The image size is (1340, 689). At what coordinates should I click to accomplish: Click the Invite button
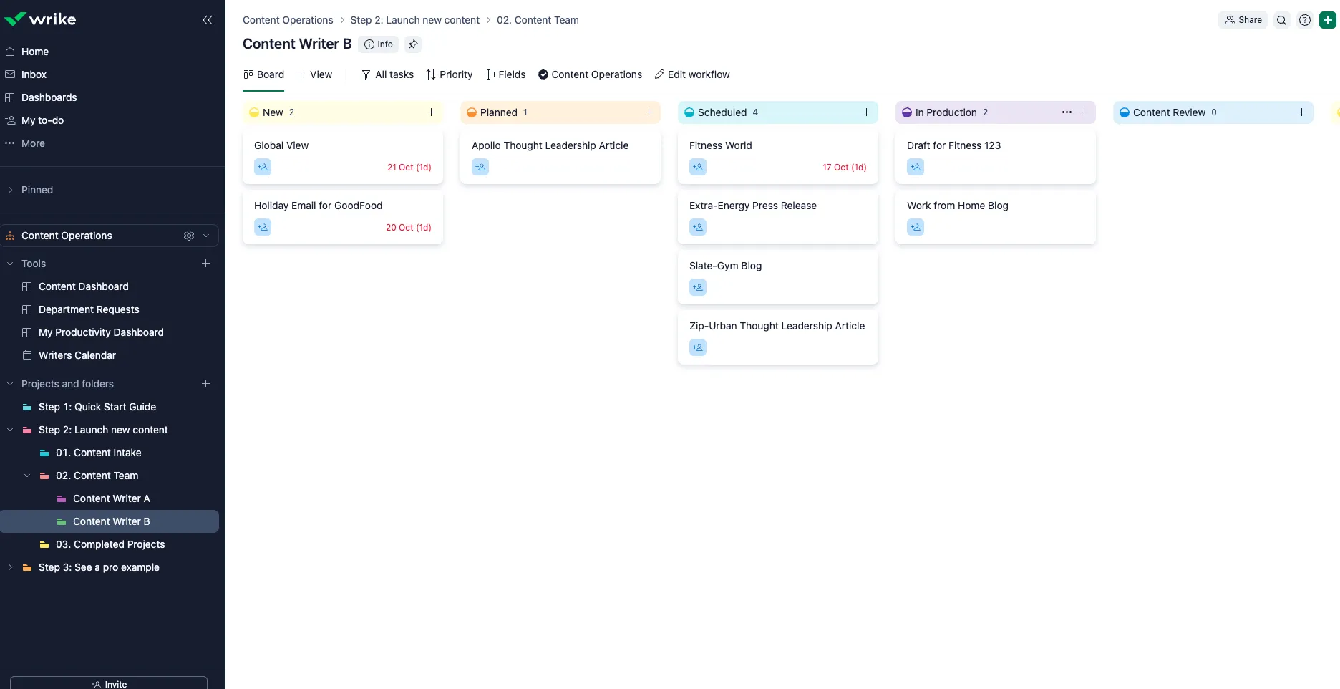click(109, 683)
